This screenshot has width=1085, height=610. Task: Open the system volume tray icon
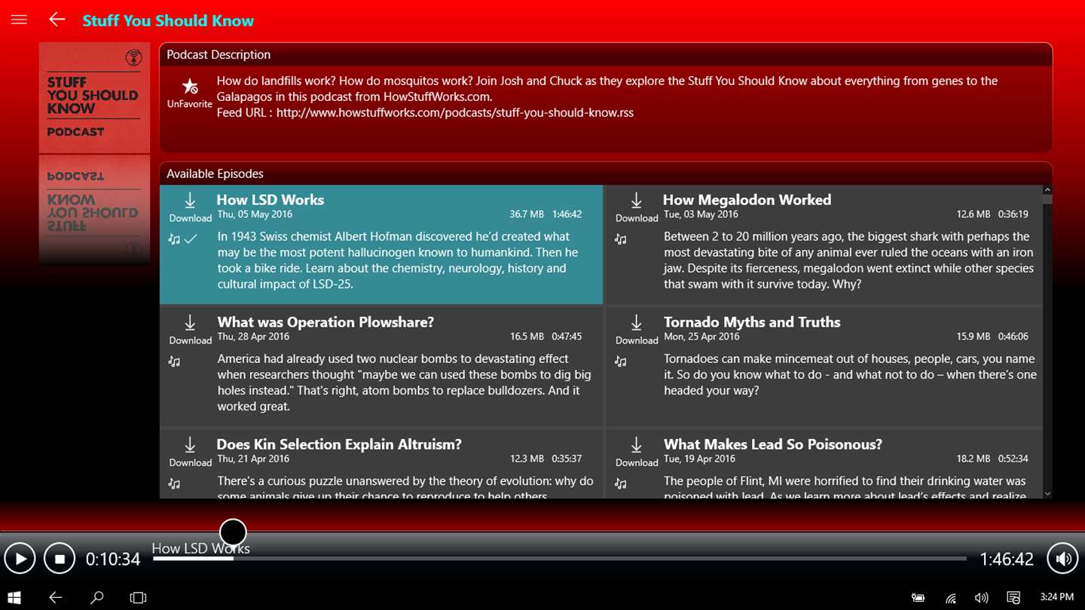pyautogui.click(x=981, y=598)
